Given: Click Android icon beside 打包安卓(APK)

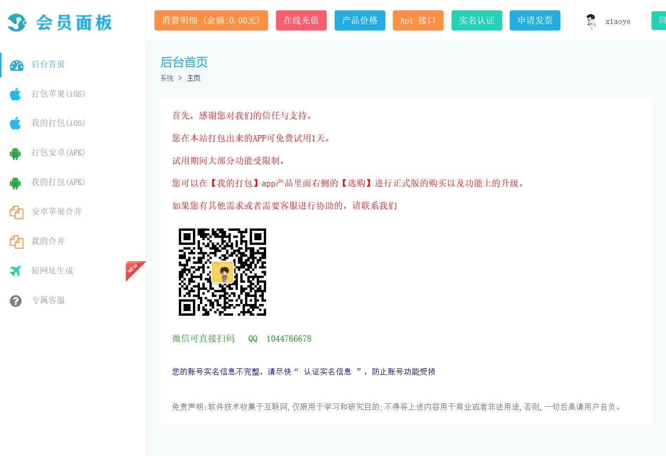Looking at the screenshot, I should pyautogui.click(x=15, y=153).
